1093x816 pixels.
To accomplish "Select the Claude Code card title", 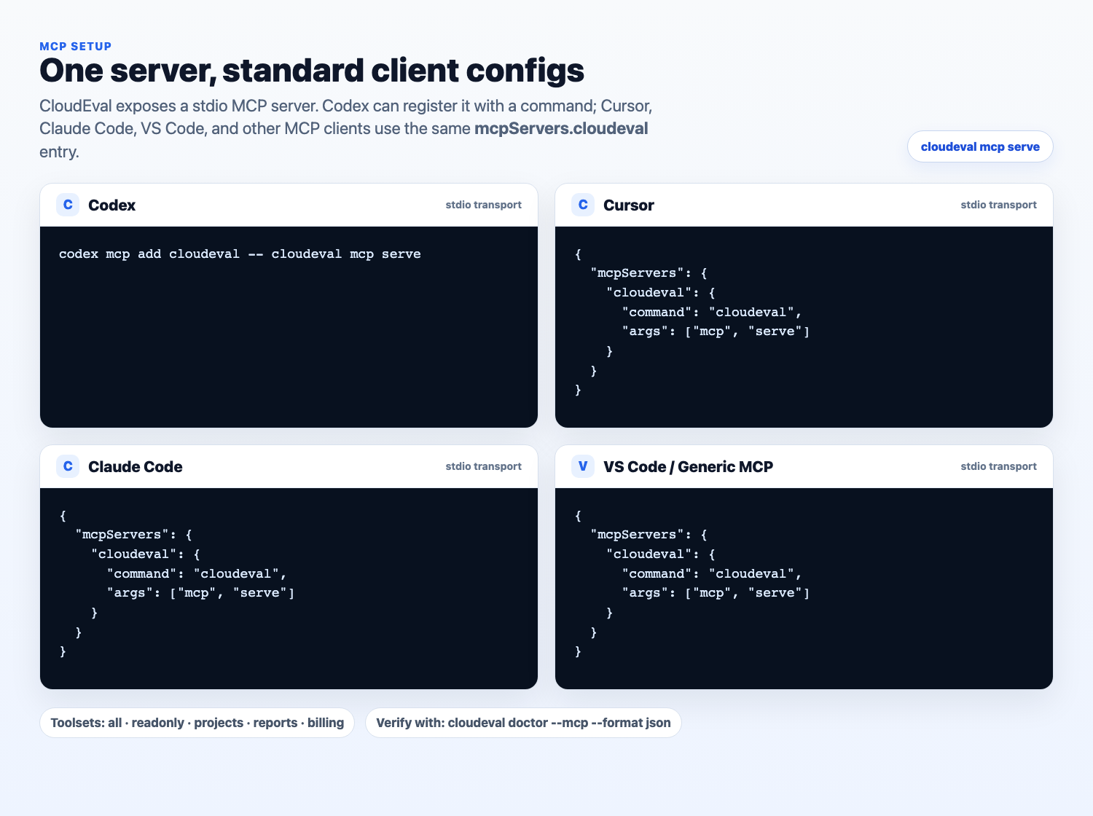I will 136,467.
